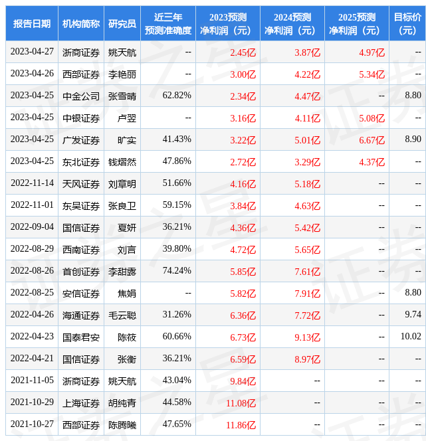The height and width of the screenshot is (441, 426).
Task: Select researcher 刘章明
Action: click(122, 184)
